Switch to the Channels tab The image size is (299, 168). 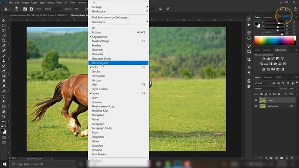coord(268,77)
